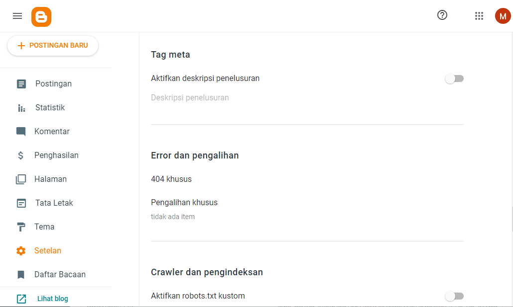Enable the robots.txt kustom toggle
This screenshot has height=307, width=513.
454,296
